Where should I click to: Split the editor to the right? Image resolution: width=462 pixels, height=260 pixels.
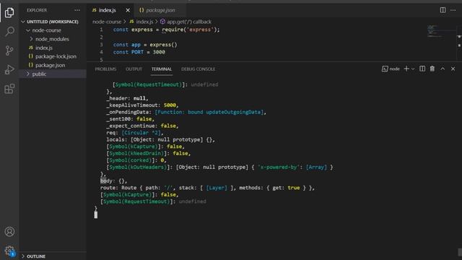pyautogui.click(x=443, y=10)
